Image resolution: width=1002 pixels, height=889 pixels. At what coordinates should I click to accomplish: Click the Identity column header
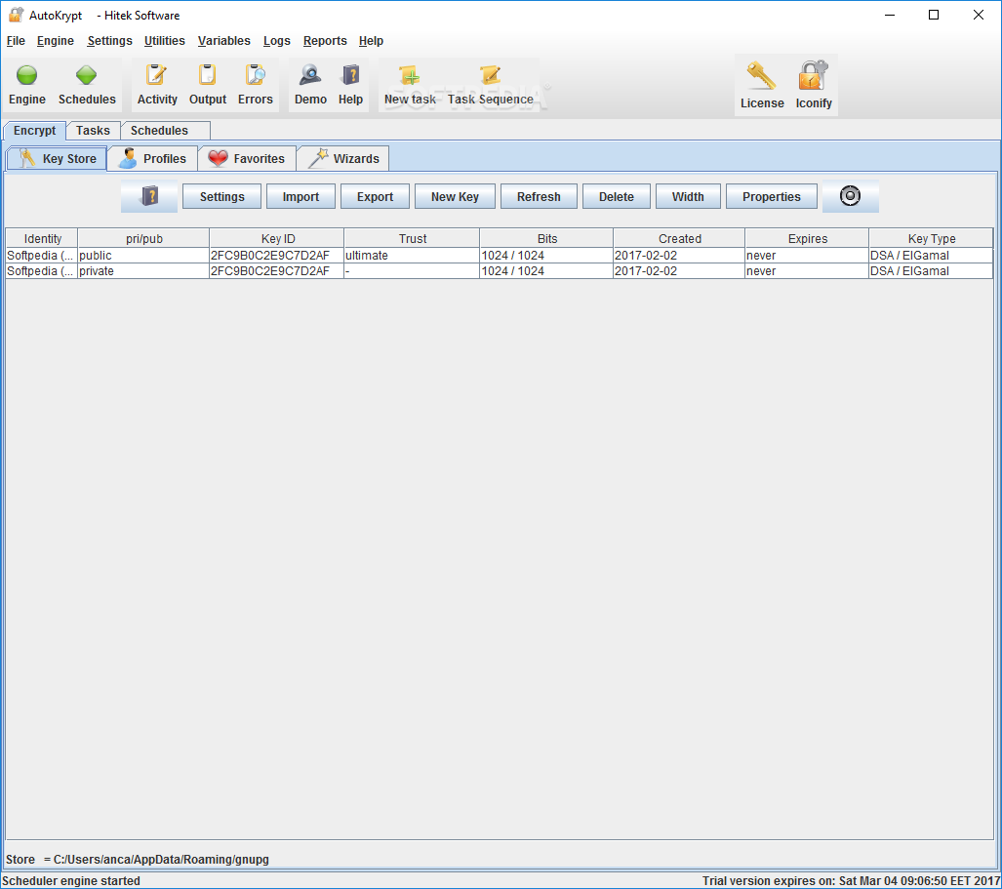click(x=42, y=238)
